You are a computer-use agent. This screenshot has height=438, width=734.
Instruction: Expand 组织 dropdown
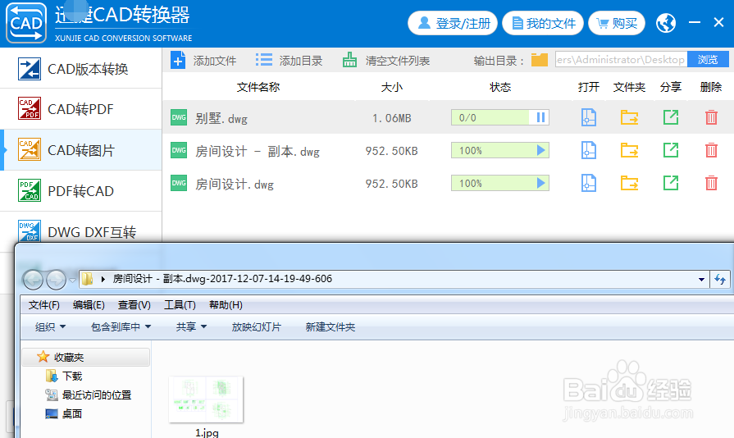click(51, 327)
